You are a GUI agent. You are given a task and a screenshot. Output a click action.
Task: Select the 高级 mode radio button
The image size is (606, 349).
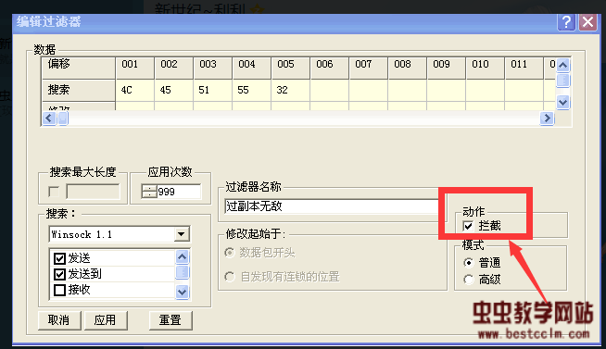point(469,280)
